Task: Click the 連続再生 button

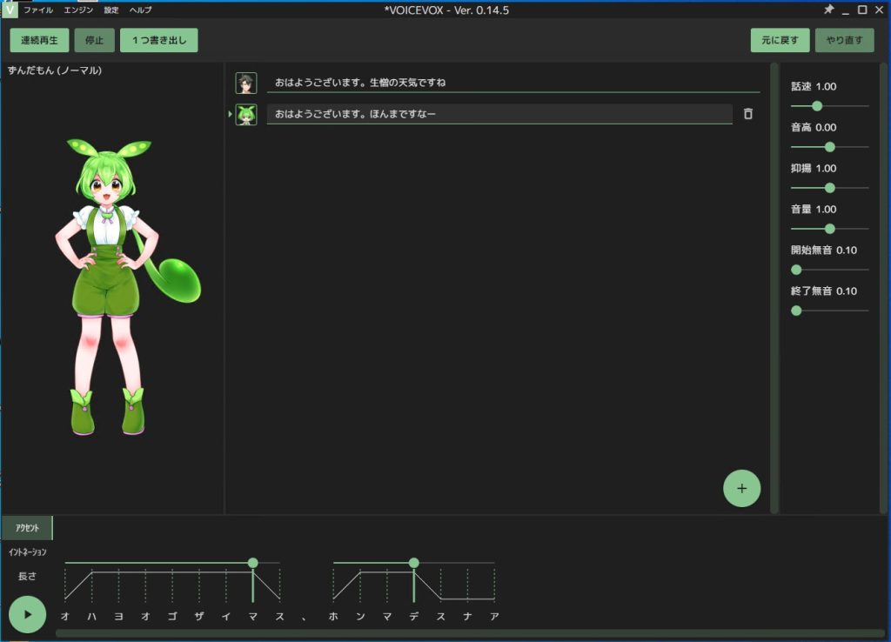Action: tap(39, 40)
